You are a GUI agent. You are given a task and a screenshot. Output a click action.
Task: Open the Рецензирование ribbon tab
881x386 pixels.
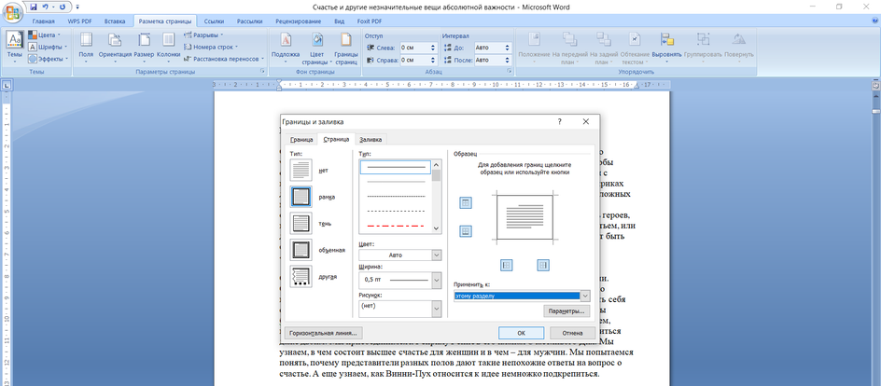click(299, 21)
